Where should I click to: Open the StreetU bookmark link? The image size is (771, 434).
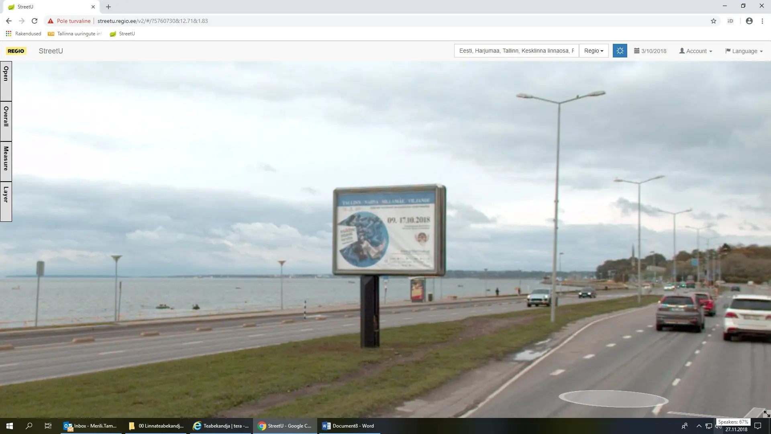tap(122, 34)
